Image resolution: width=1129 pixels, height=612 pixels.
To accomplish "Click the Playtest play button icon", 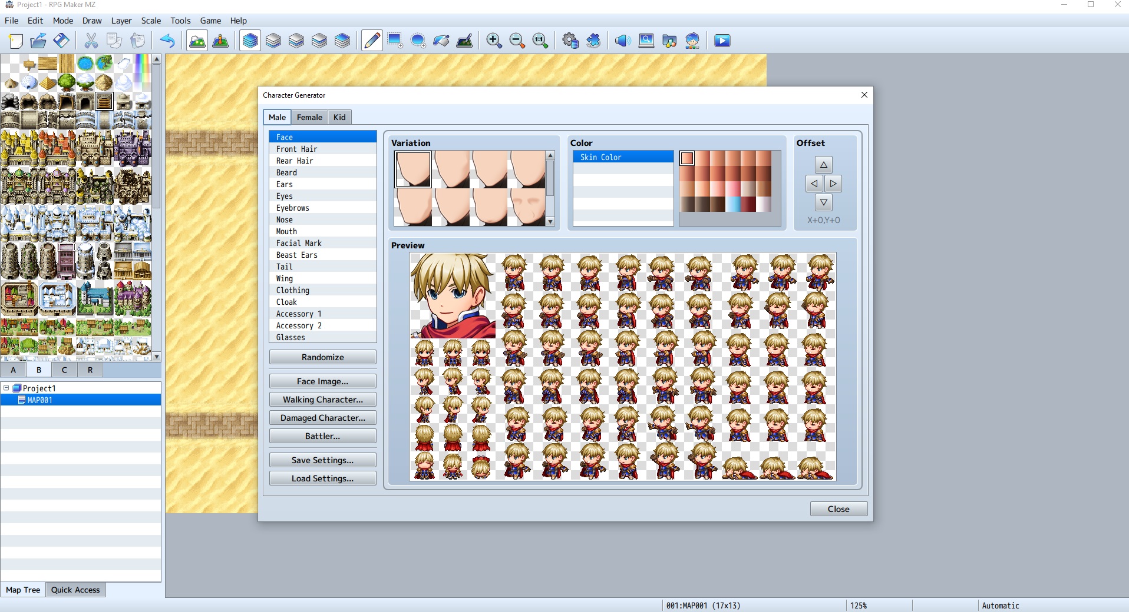I will (x=722, y=41).
